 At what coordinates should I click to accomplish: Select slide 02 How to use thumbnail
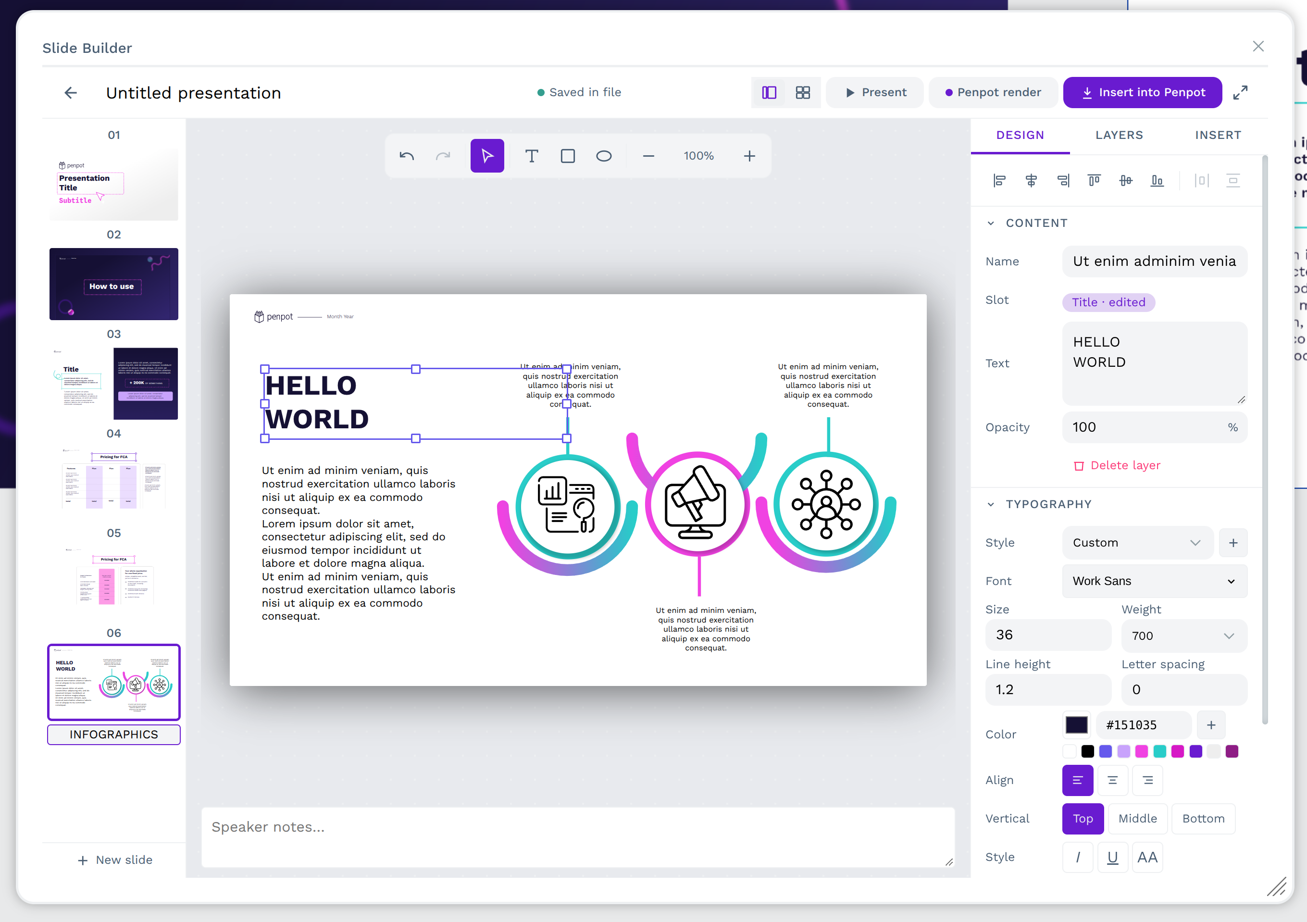point(114,284)
